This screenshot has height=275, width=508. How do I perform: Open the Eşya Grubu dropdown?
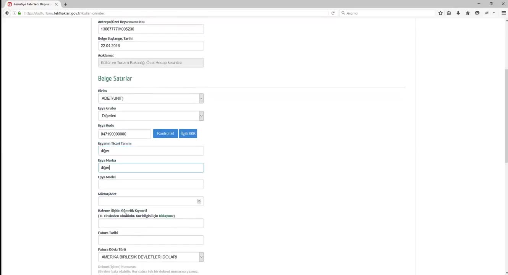tap(150, 116)
